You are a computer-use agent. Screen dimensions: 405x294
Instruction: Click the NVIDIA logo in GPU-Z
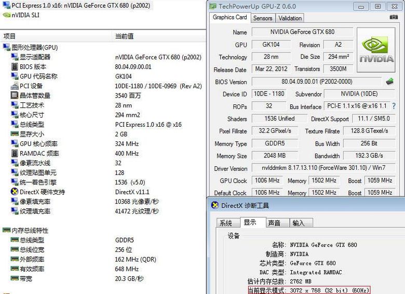tap(376, 51)
